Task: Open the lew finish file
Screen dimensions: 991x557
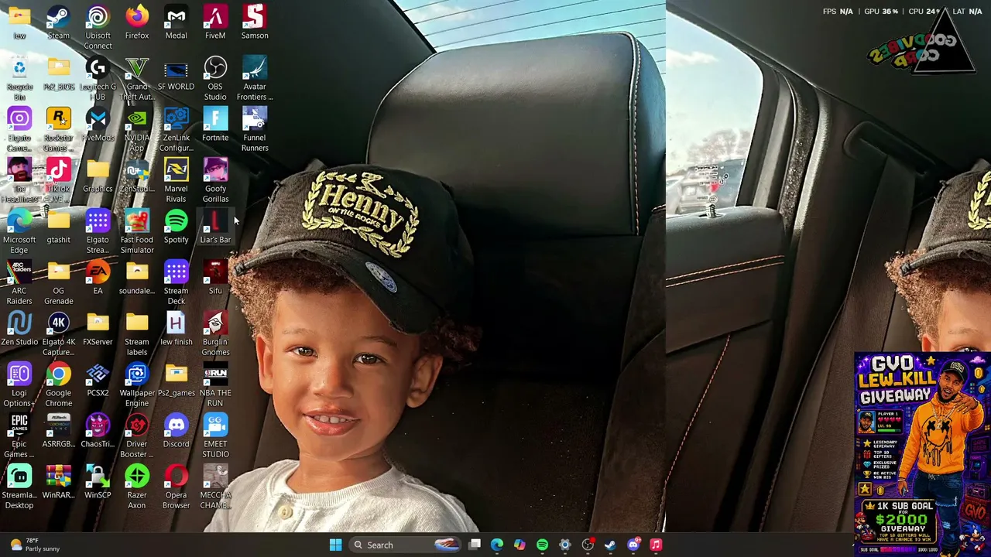Action: point(176,329)
